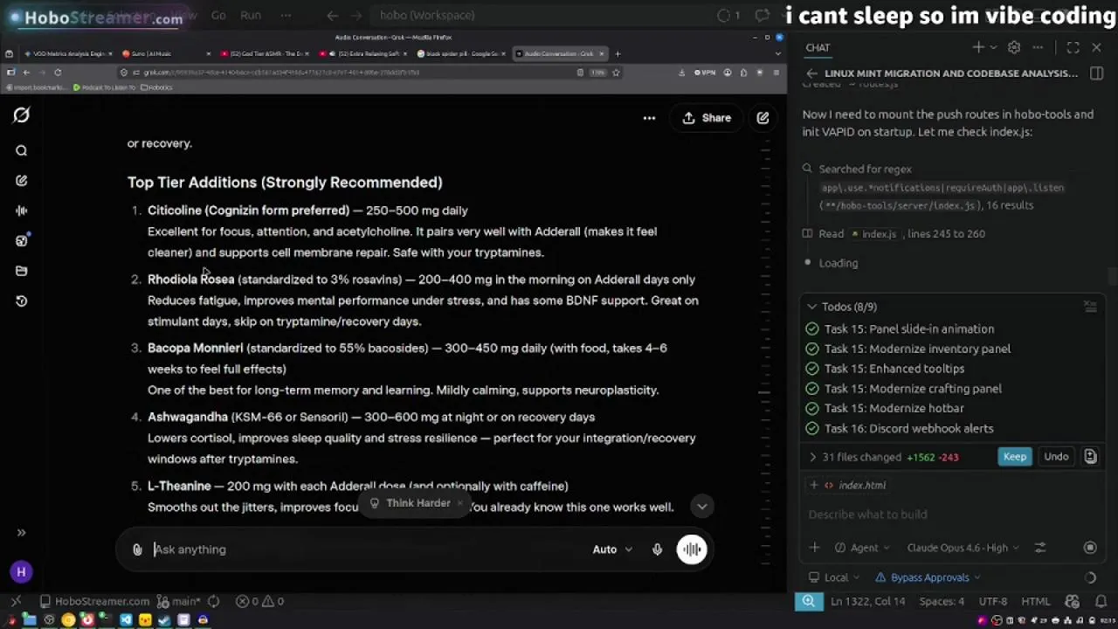
Task: Click Ln 1322, Col 14 status item
Action: [x=868, y=601]
